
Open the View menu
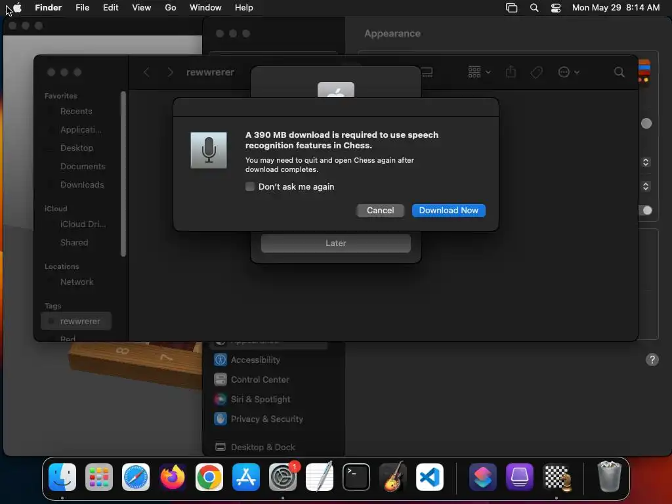coord(142,7)
